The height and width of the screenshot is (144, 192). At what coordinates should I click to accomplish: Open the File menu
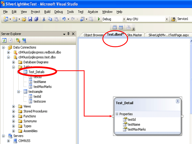coord(5,12)
